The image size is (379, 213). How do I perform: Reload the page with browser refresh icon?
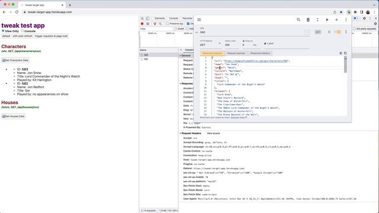click(17, 12)
